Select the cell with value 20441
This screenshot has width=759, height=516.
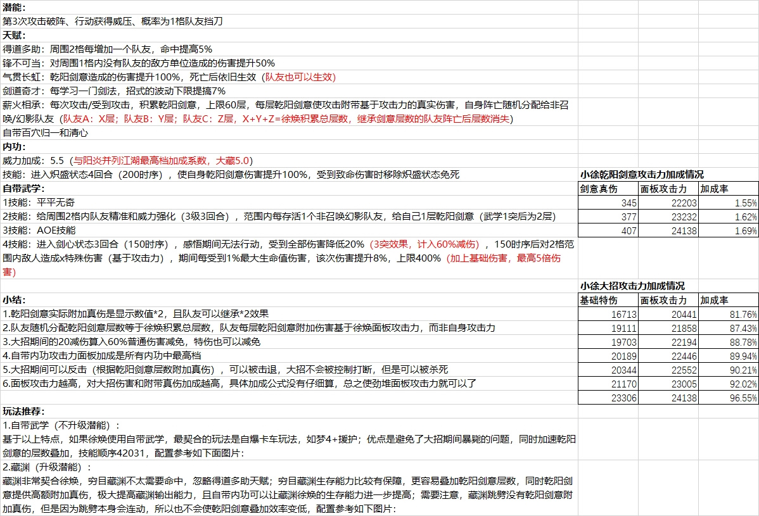(668, 314)
